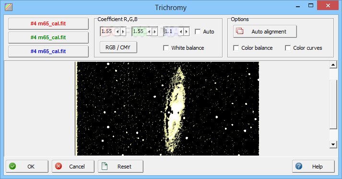Maximize the Trichromy window
This screenshot has height=179, width=342.
(x=311, y=6)
